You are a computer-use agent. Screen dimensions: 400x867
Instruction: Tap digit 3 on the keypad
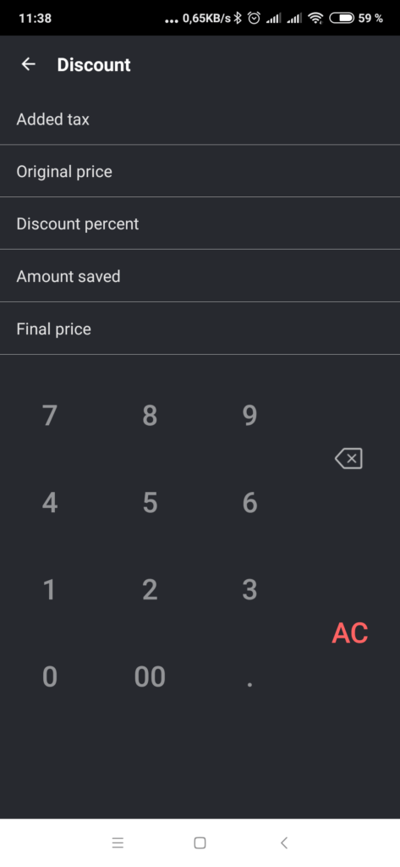point(249,590)
